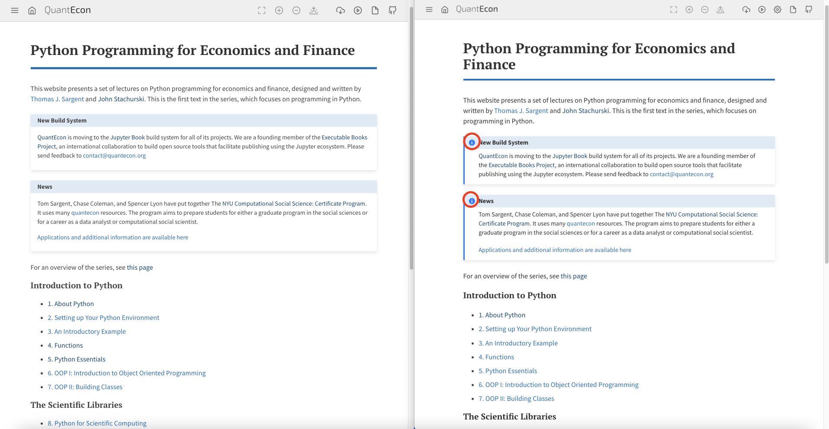This screenshot has height=429, width=829.
Task: Click the QuantEcon logo in right pane
Action: tap(477, 9)
